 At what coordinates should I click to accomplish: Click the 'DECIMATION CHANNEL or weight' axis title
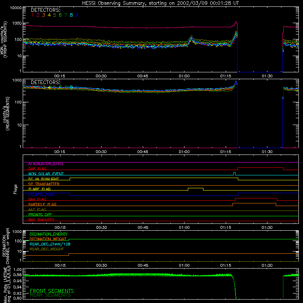tap(6, 246)
